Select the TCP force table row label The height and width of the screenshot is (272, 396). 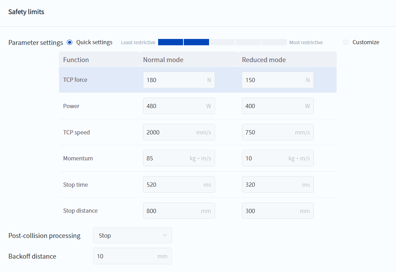click(x=75, y=80)
